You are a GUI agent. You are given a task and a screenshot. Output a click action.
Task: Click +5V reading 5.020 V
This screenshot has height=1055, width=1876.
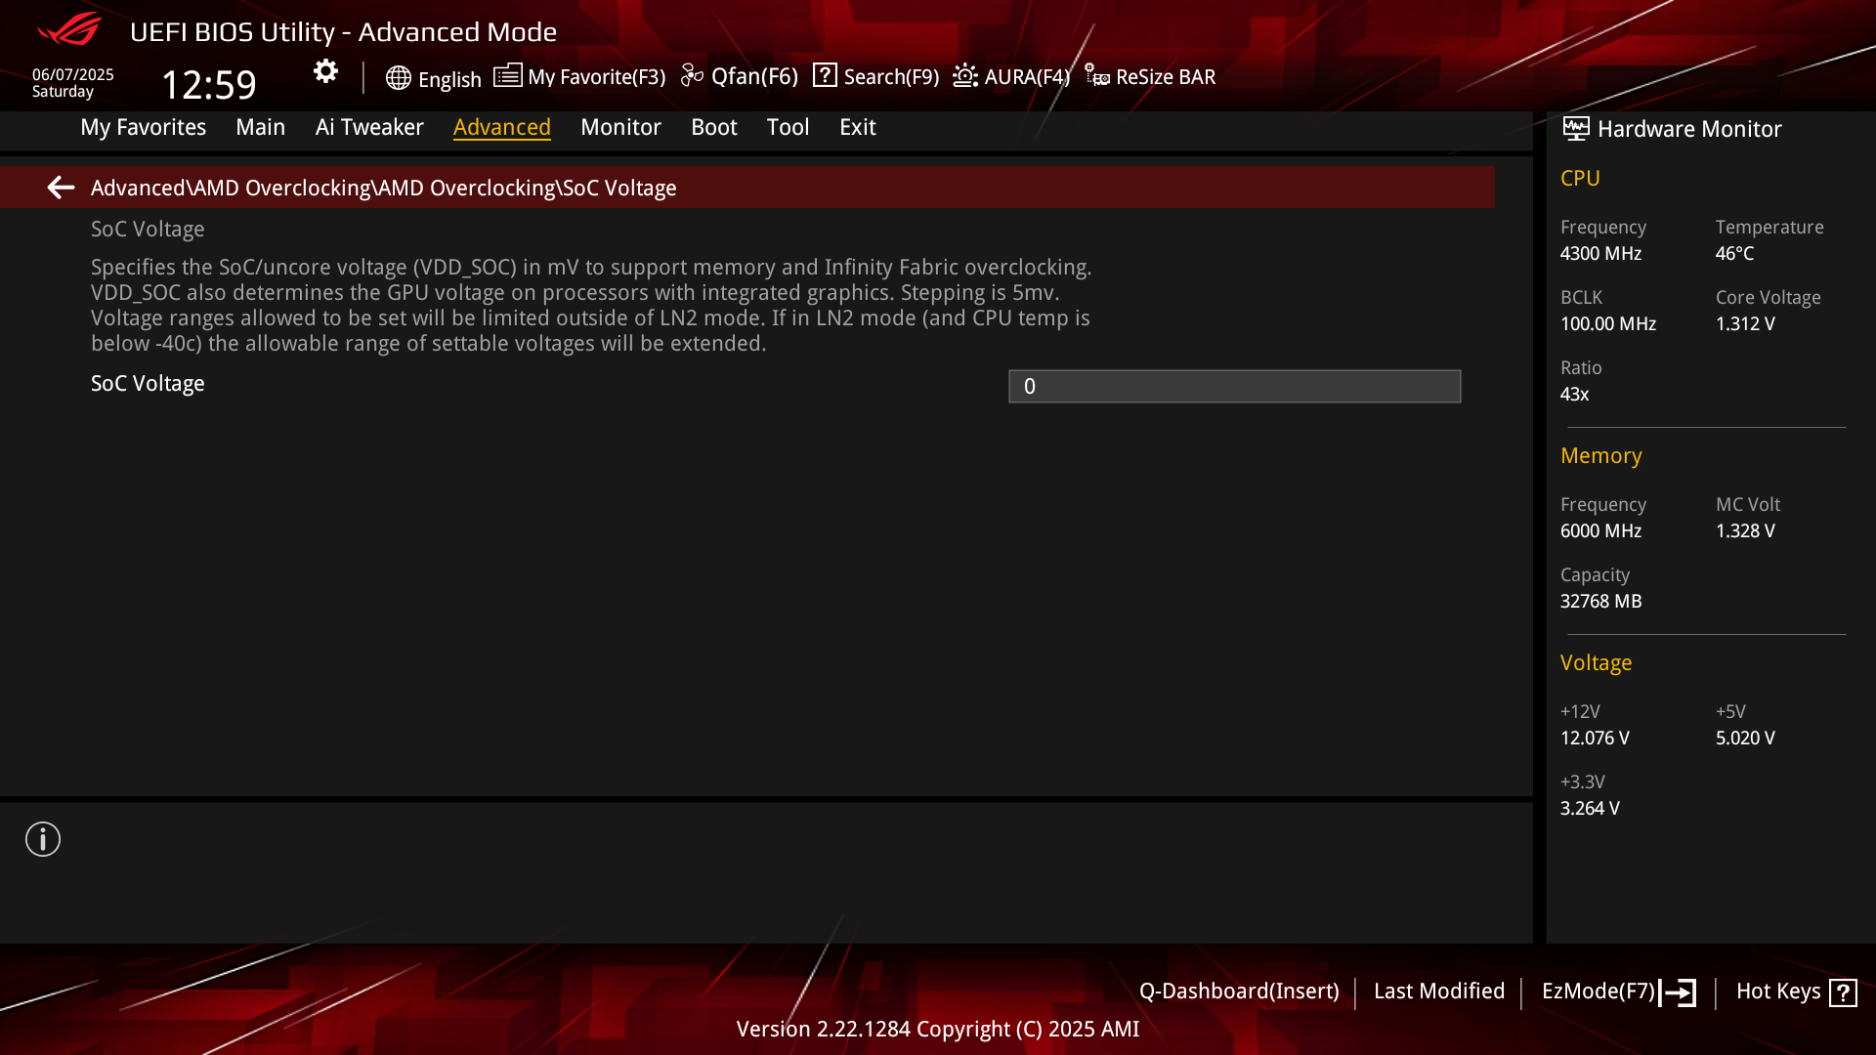tap(1745, 738)
